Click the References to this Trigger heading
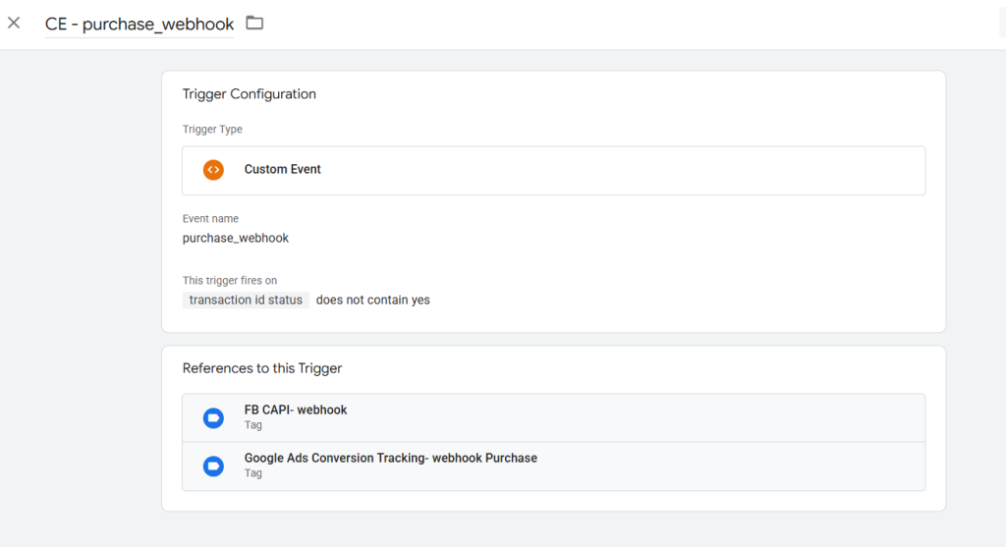1006x547 pixels. point(262,368)
